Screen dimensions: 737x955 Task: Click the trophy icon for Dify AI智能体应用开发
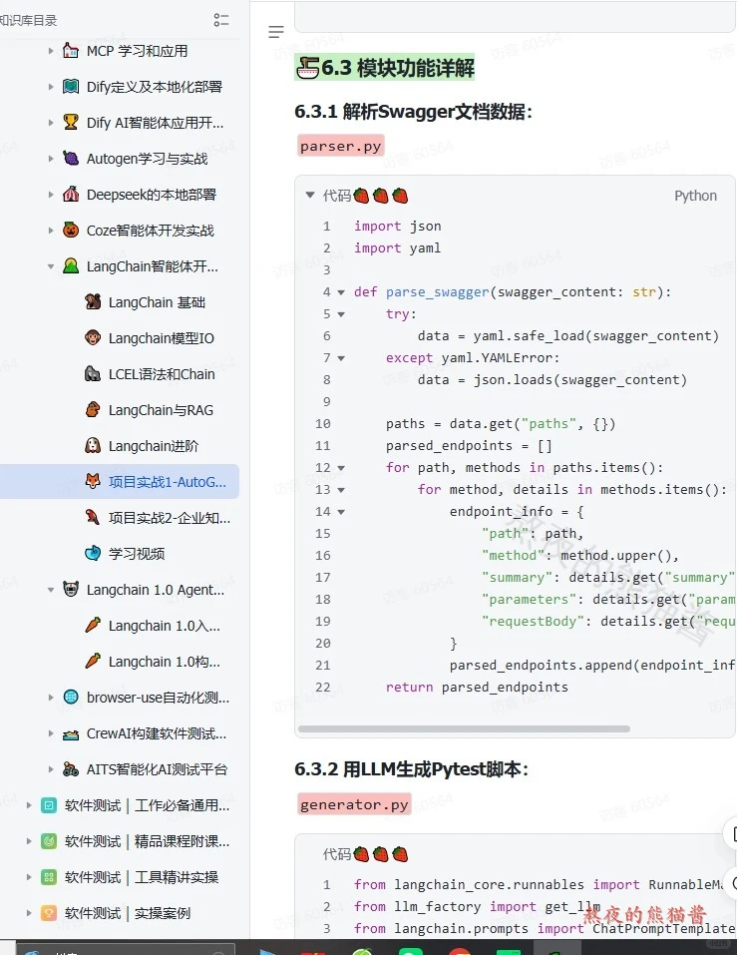coord(71,123)
